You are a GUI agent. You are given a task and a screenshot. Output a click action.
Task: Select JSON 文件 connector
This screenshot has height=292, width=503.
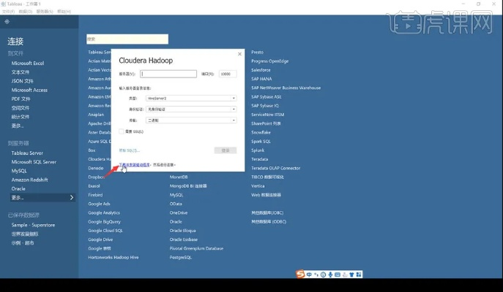pos(22,81)
